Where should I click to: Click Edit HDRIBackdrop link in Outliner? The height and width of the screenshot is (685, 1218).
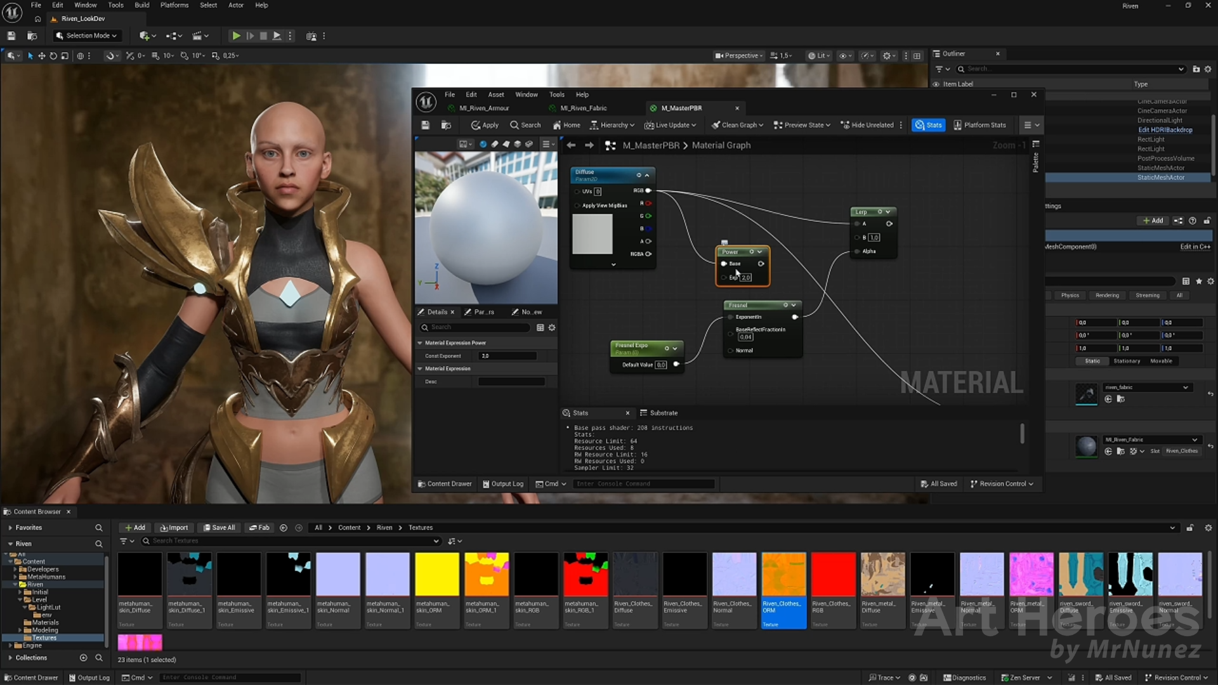tap(1165, 130)
